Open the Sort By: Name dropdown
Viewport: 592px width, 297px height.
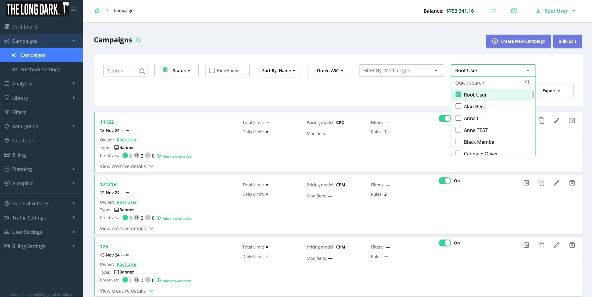(x=279, y=70)
